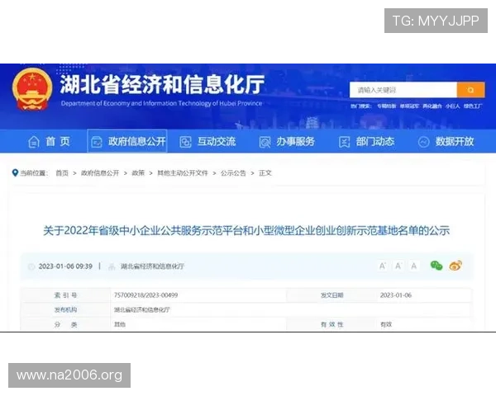Click the index number 757009218/2023-00499
This screenshot has width=496, height=396.
[x=145, y=295]
